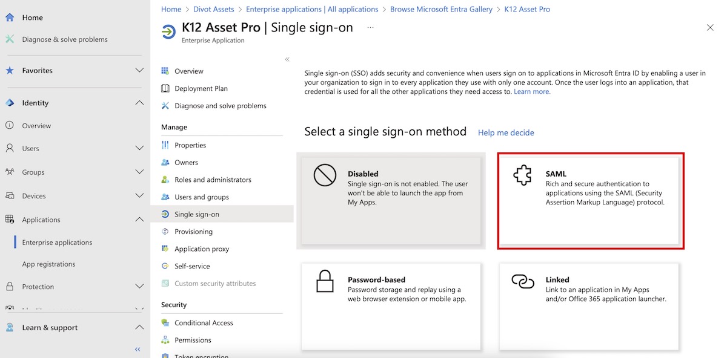Image resolution: width=727 pixels, height=358 pixels.
Task: Click the Password-based padlock icon
Action: [325, 281]
